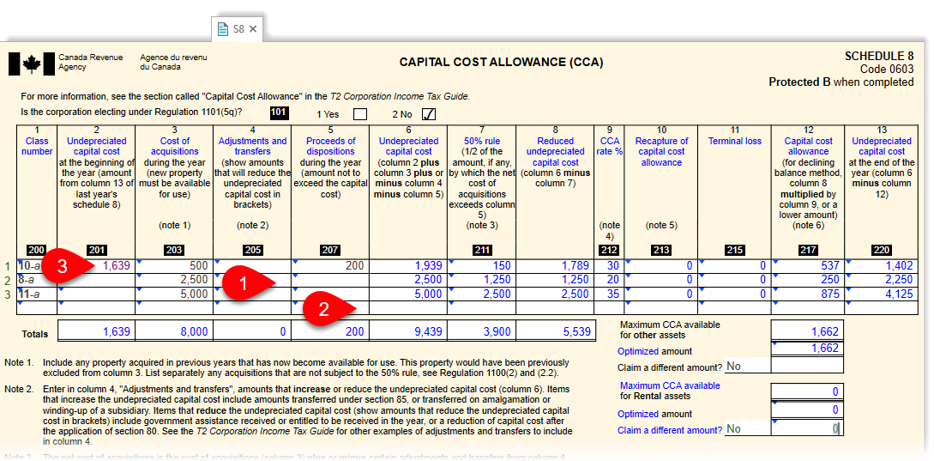The height and width of the screenshot is (461, 934).
Task: Select class number cell 11-a
Action: [x=37, y=294]
